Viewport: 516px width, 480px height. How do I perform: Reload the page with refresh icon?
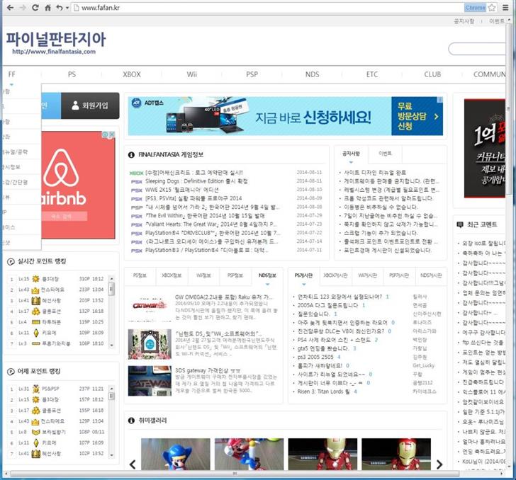(x=35, y=8)
